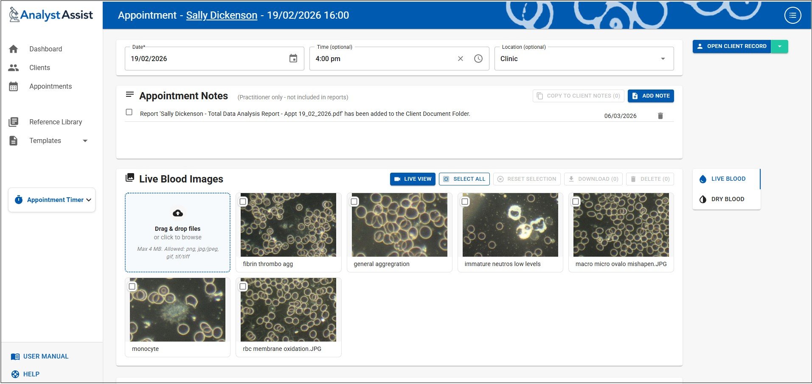This screenshot has width=812, height=384.
Task: Tick the report note checkbox
Action: coord(129,112)
